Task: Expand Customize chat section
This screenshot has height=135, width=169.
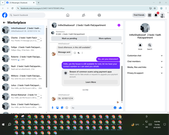Action: pos(145,55)
